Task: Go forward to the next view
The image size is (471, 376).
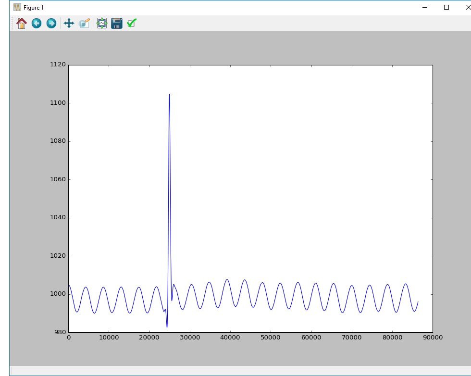Action: (51, 23)
